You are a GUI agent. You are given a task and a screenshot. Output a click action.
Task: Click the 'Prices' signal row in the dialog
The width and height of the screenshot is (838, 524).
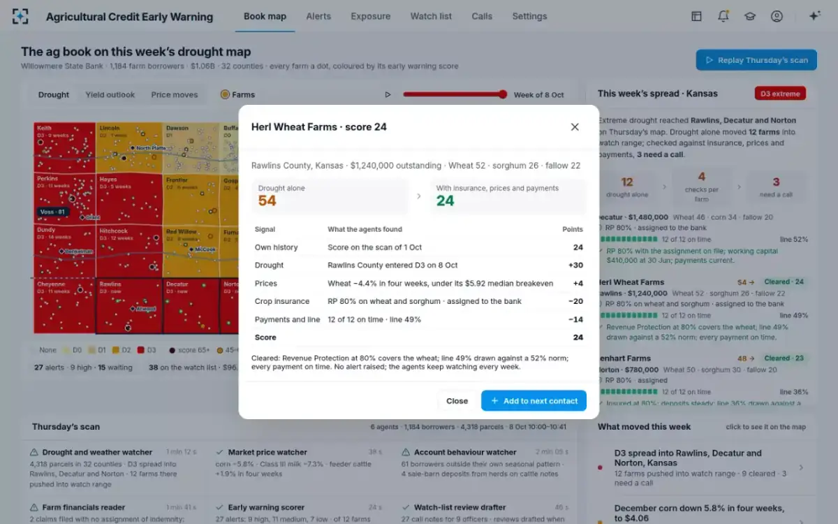click(419, 284)
